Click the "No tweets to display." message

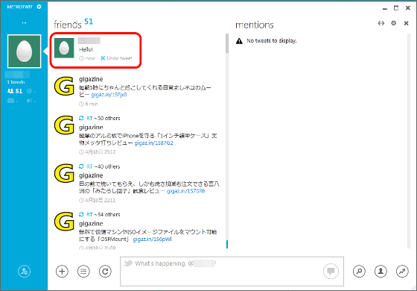point(271,41)
